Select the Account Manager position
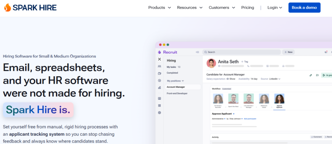 (x=183, y=87)
